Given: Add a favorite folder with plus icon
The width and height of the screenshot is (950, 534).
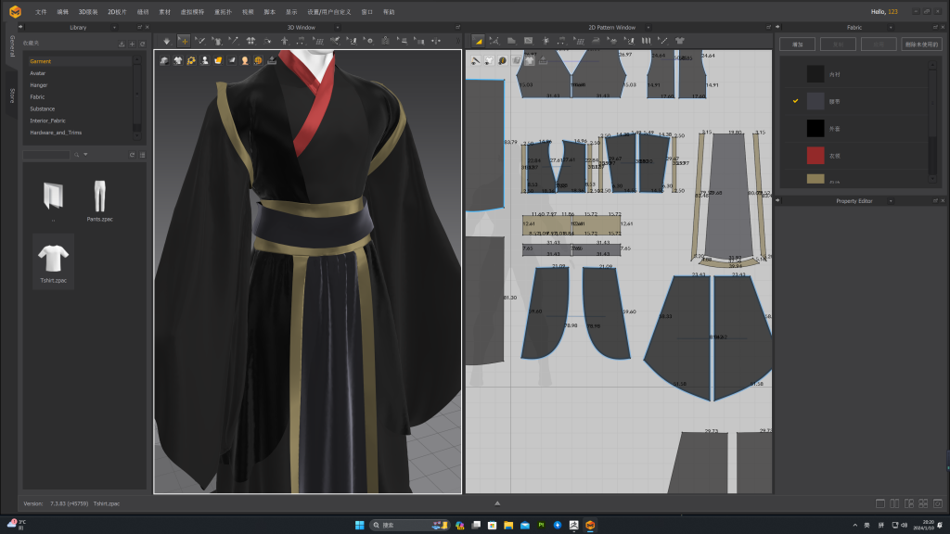Looking at the screenshot, I should click(132, 44).
